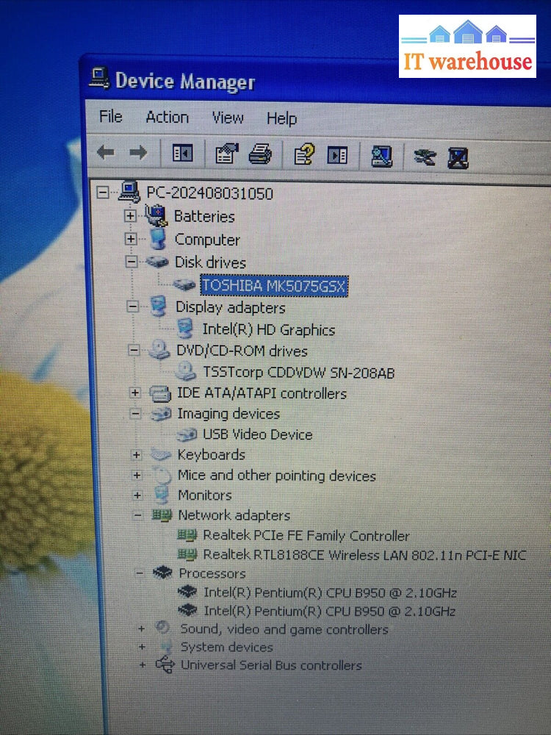
Task: Open the Help menu
Action: (x=281, y=118)
